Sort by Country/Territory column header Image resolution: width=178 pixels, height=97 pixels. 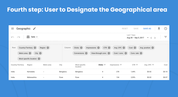(17, 65)
